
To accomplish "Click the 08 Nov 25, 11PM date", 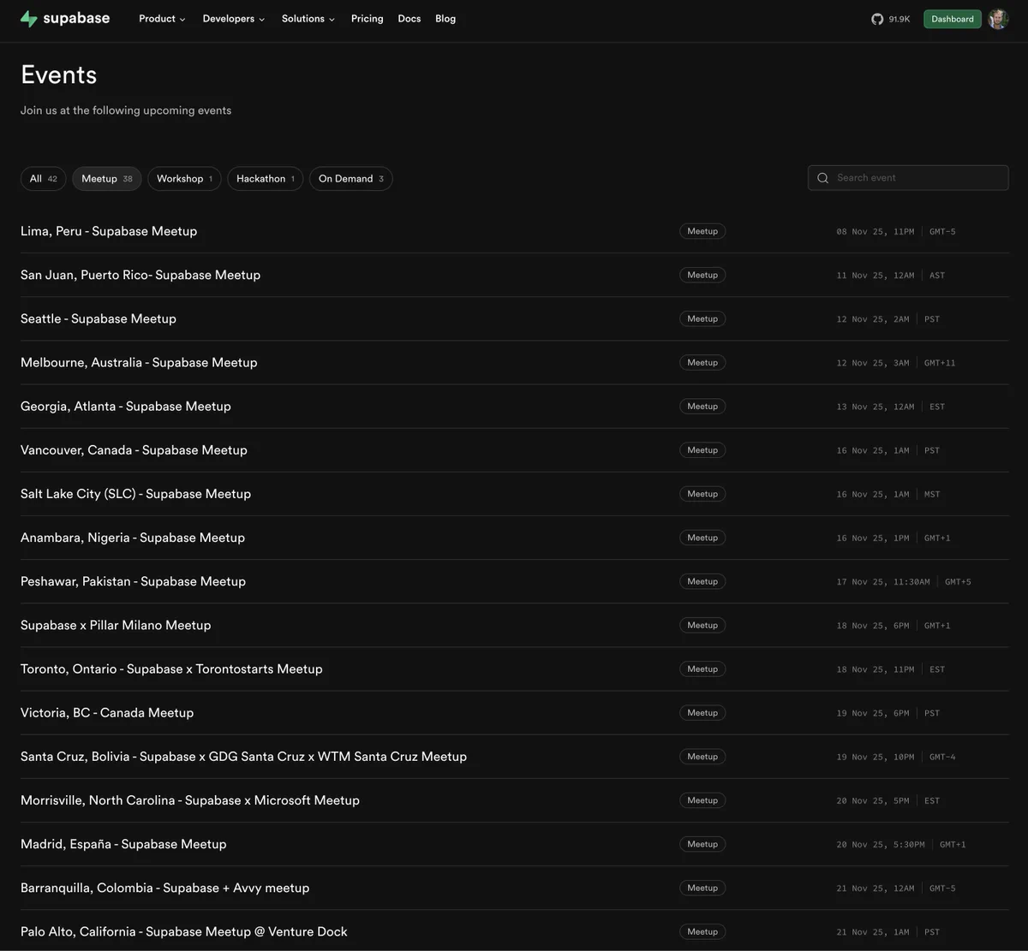I will click(x=876, y=232).
